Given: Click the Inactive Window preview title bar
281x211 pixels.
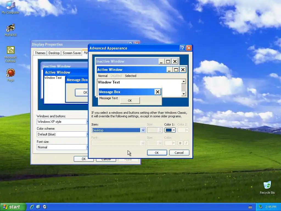Looking at the screenshot, I should [x=126, y=61].
